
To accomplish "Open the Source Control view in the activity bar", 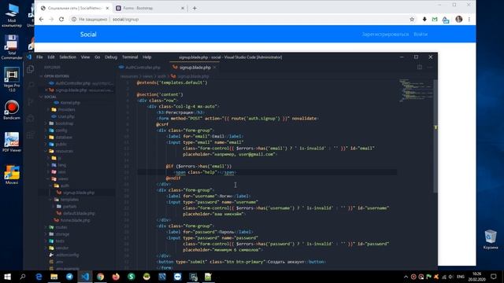I will click(x=31, y=102).
